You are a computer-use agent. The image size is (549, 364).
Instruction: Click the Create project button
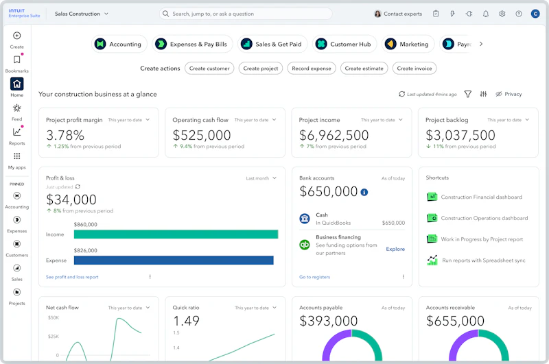261,69
